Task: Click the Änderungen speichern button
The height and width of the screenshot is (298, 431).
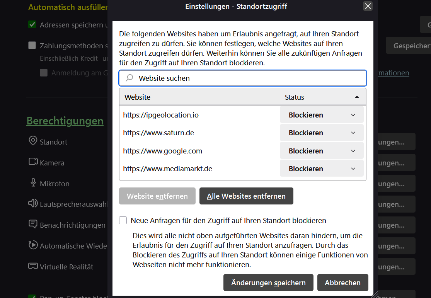Action: [x=268, y=283]
